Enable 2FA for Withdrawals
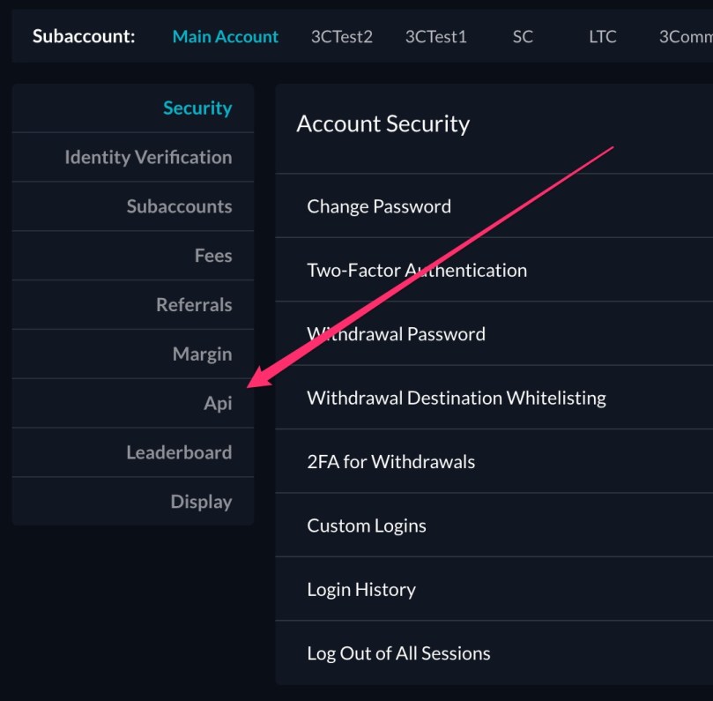 pyautogui.click(x=390, y=461)
